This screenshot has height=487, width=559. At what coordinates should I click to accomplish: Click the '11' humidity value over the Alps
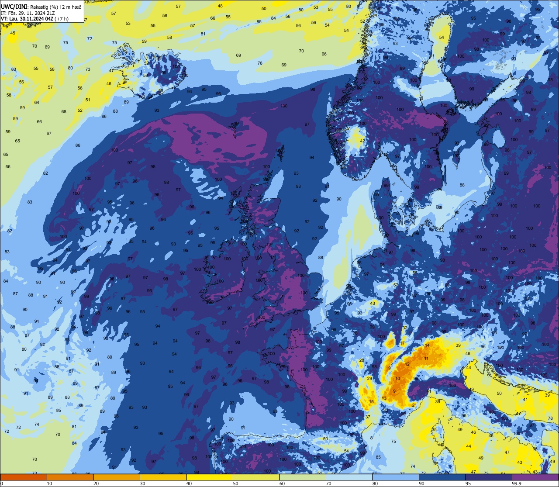pos(426,358)
